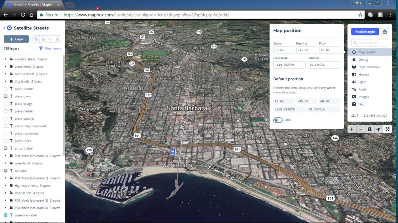This screenshot has width=398, height=223.
Task: Open the Light menu item
Action: [x=370, y=82]
